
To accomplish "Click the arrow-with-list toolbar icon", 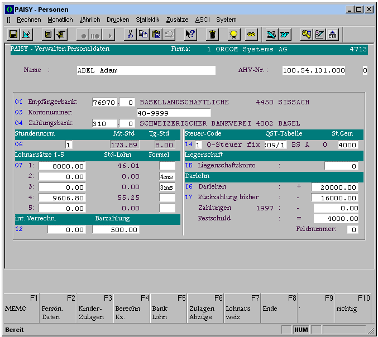I will (x=61, y=35).
